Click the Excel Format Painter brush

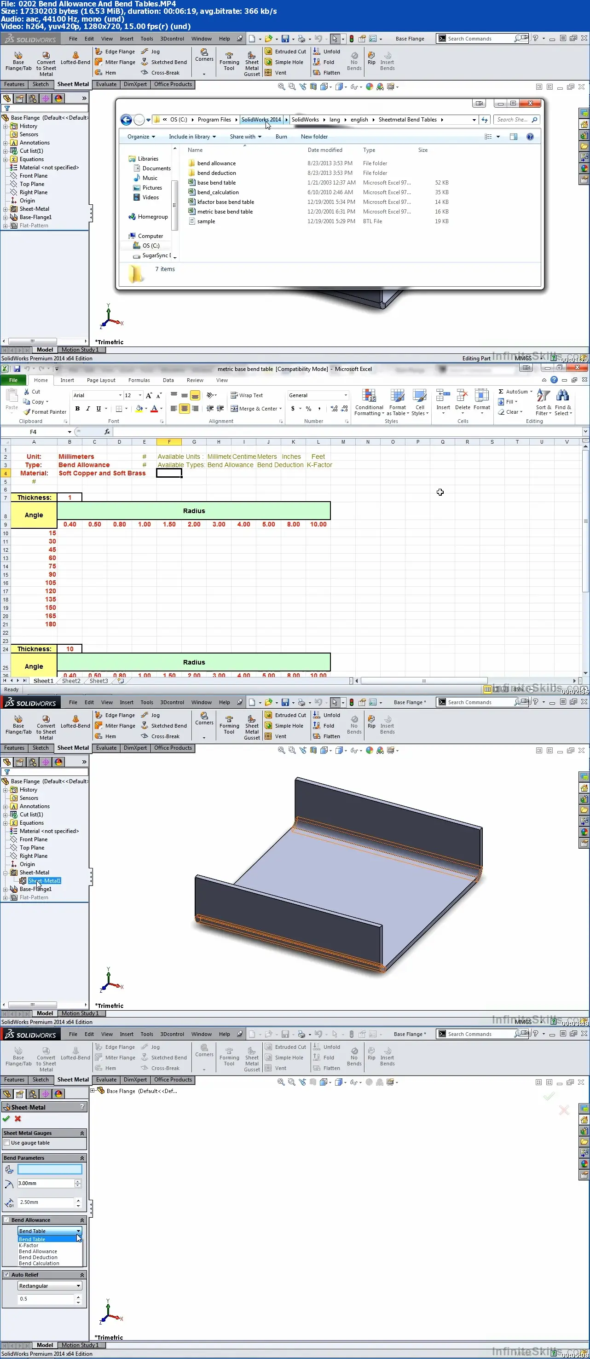pos(26,412)
